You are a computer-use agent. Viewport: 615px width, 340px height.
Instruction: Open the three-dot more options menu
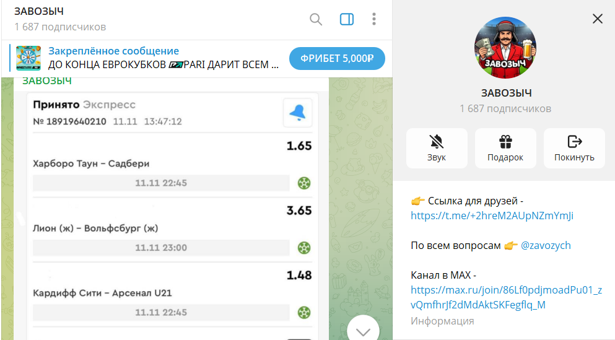[374, 19]
